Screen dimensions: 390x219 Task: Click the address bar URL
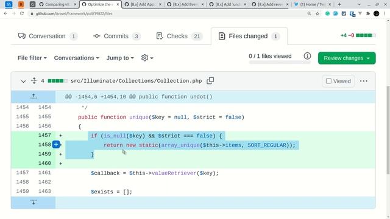click(74, 13)
